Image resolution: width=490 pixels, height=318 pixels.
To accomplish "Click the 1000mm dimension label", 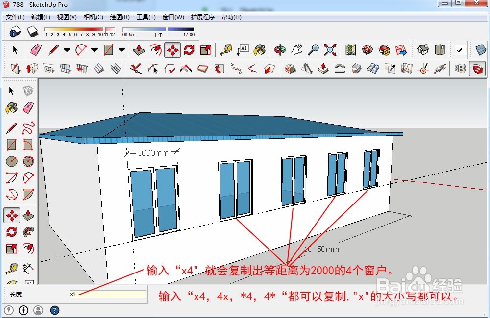I will pos(153,153).
